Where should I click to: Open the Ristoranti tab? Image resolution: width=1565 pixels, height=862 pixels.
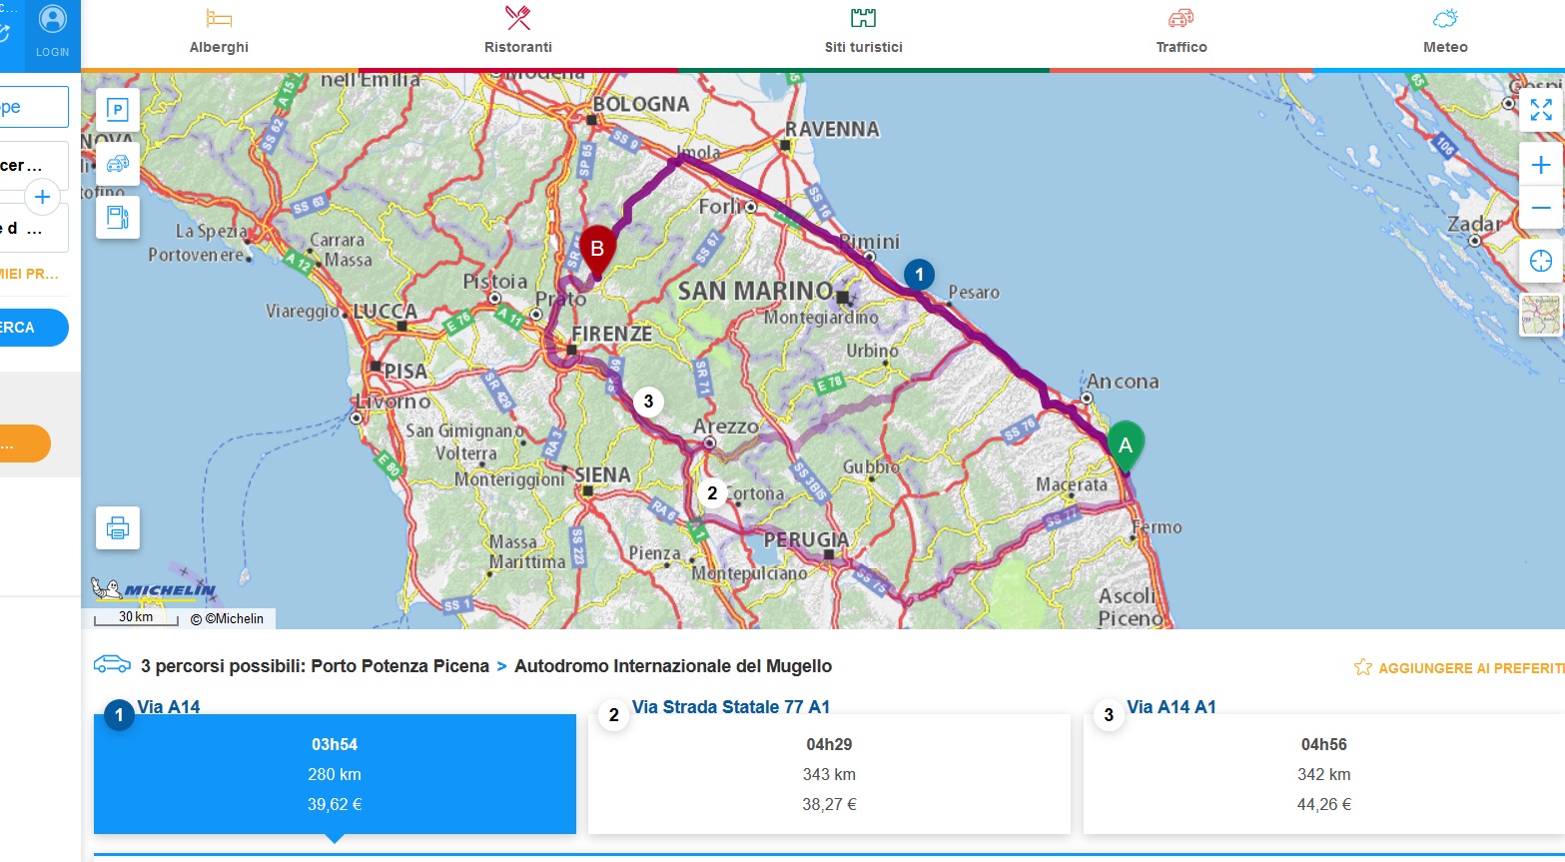(517, 32)
